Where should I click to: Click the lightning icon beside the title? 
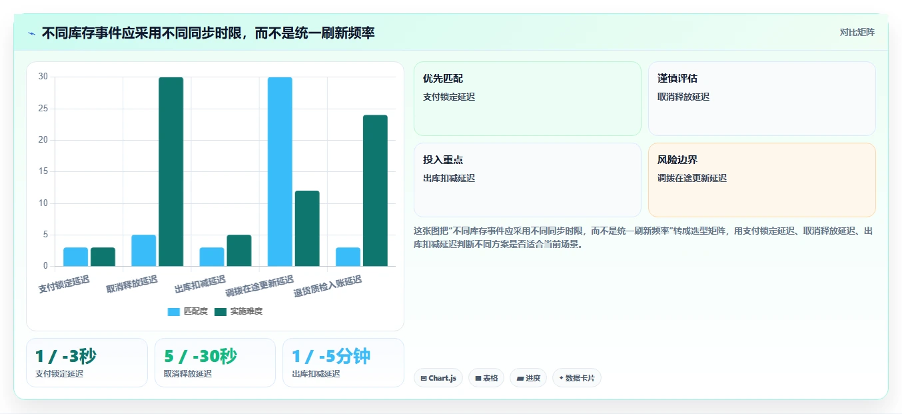tap(31, 33)
